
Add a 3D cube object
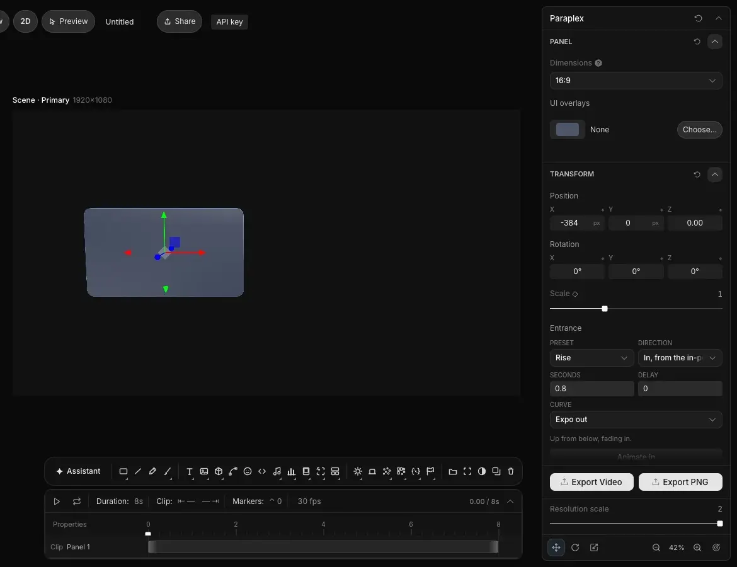(219, 471)
